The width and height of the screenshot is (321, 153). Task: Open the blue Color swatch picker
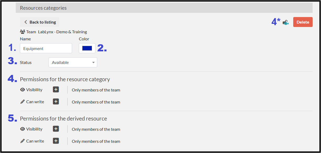coord(87,48)
